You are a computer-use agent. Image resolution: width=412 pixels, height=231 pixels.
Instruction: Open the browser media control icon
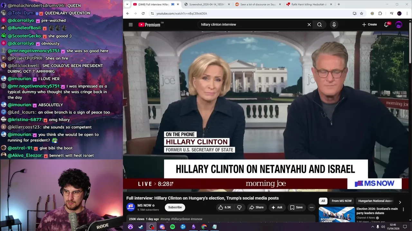pyautogui.click(x=391, y=13)
